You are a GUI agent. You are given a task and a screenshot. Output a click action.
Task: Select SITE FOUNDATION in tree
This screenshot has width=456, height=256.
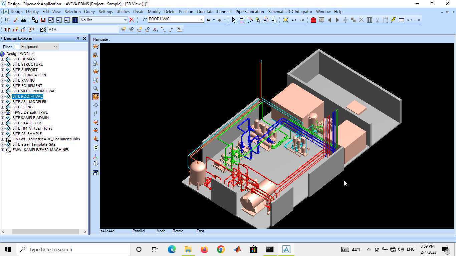click(x=29, y=75)
